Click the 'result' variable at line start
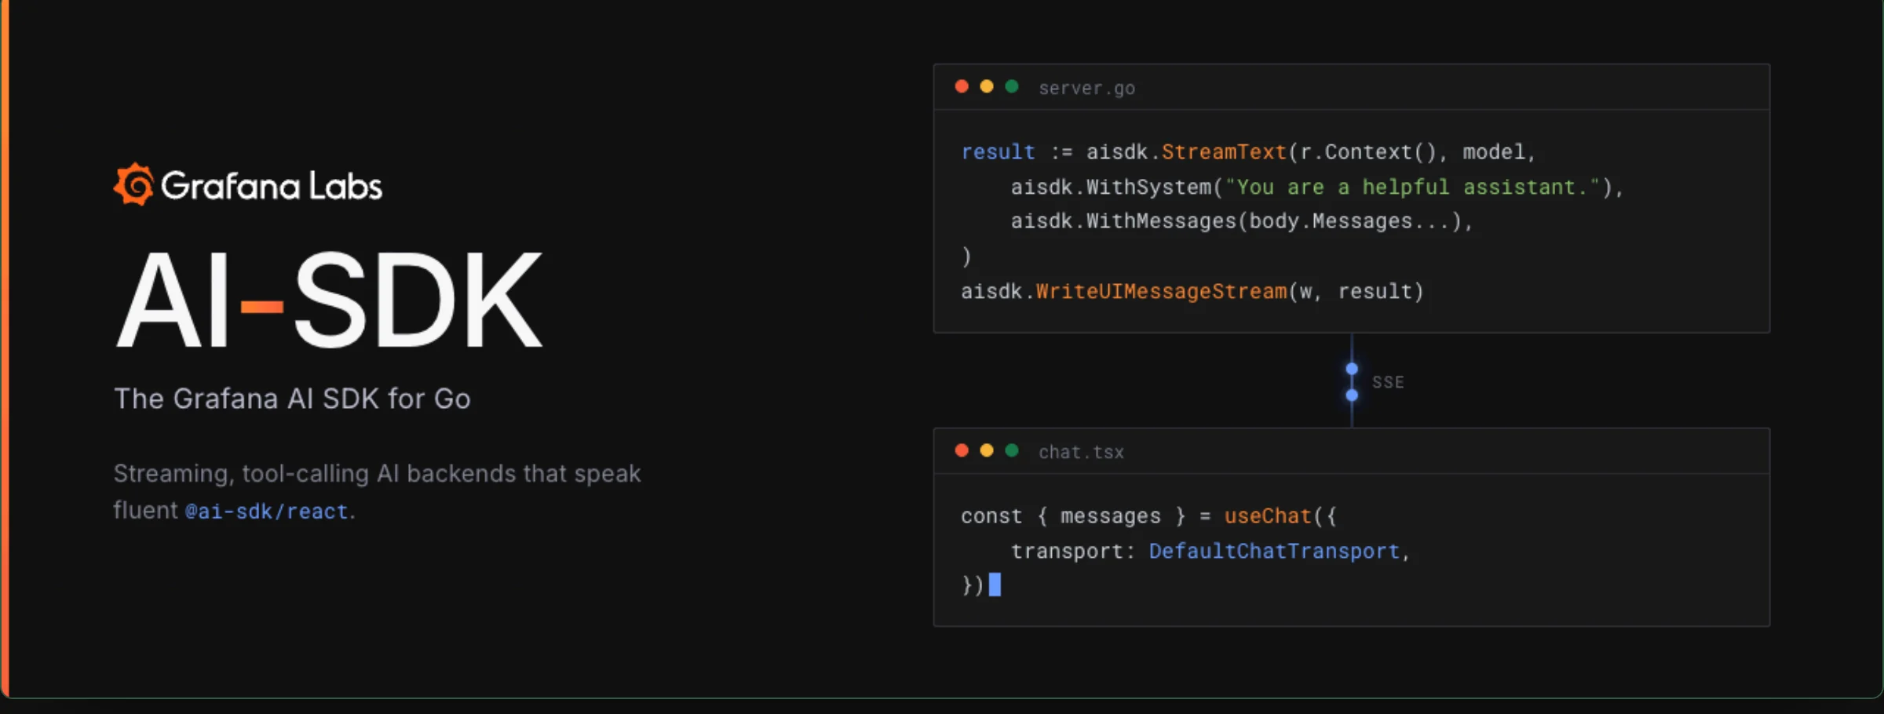The height and width of the screenshot is (714, 1884). tap(998, 151)
